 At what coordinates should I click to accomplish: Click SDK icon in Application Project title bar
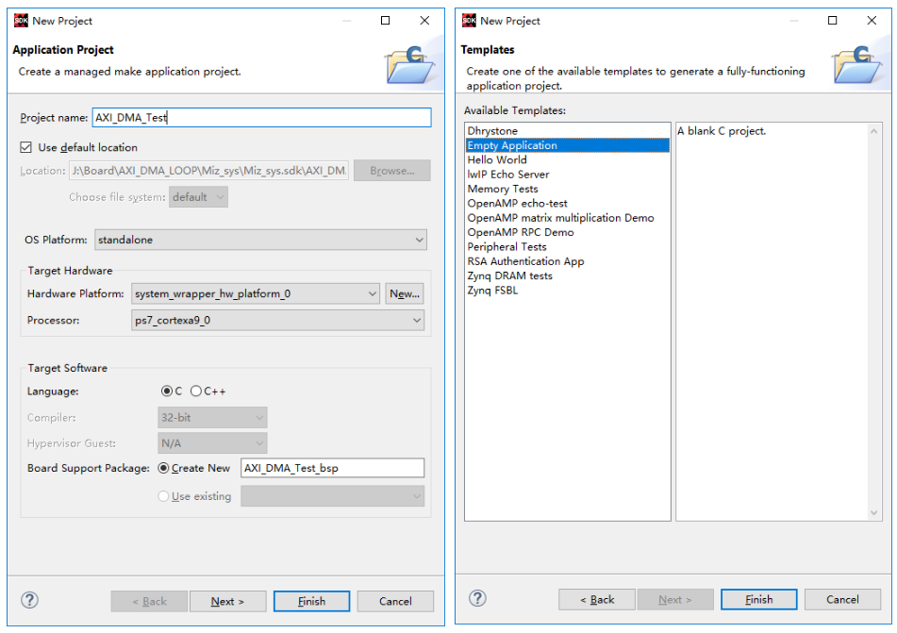pyautogui.click(x=21, y=21)
